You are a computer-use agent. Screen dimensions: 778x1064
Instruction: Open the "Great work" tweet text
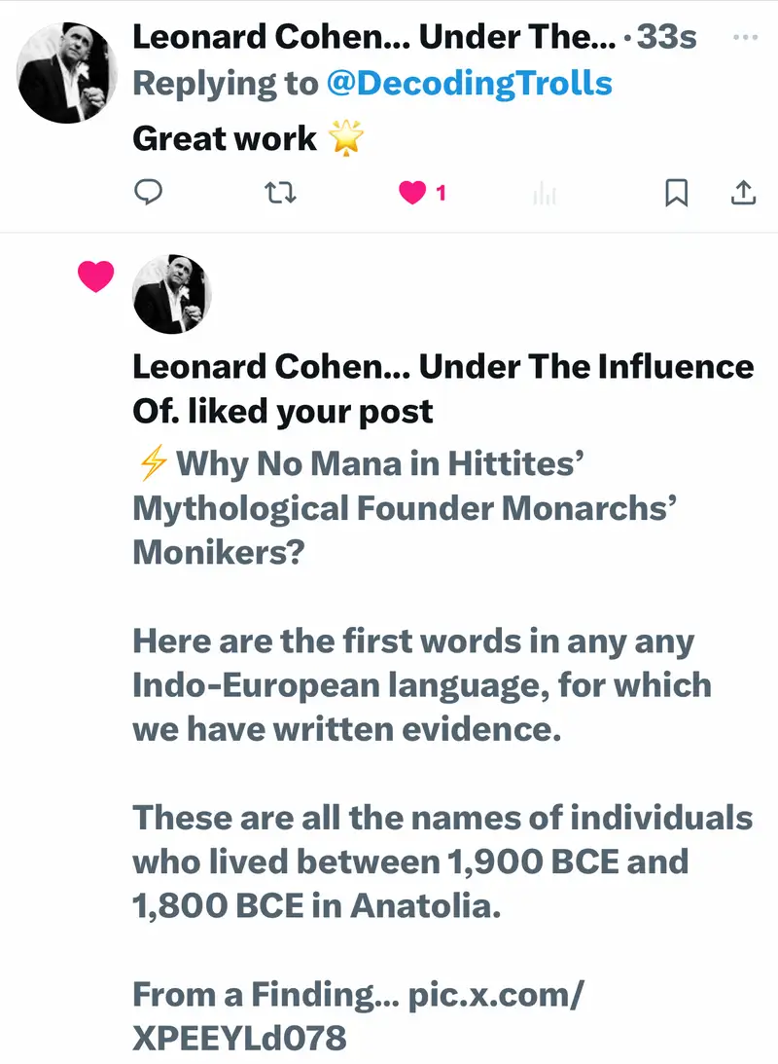[225, 139]
